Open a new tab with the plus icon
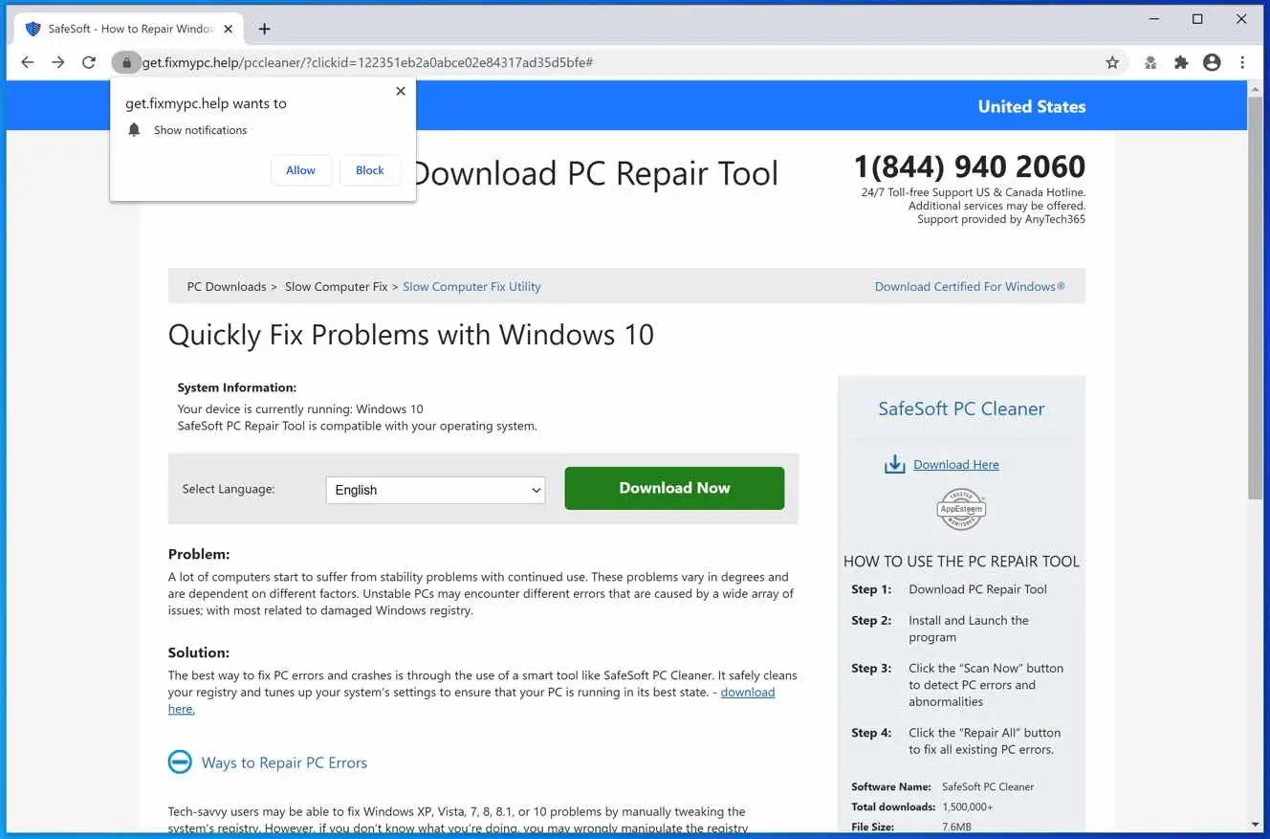Screen dimensions: 1270x839 (x=265, y=29)
